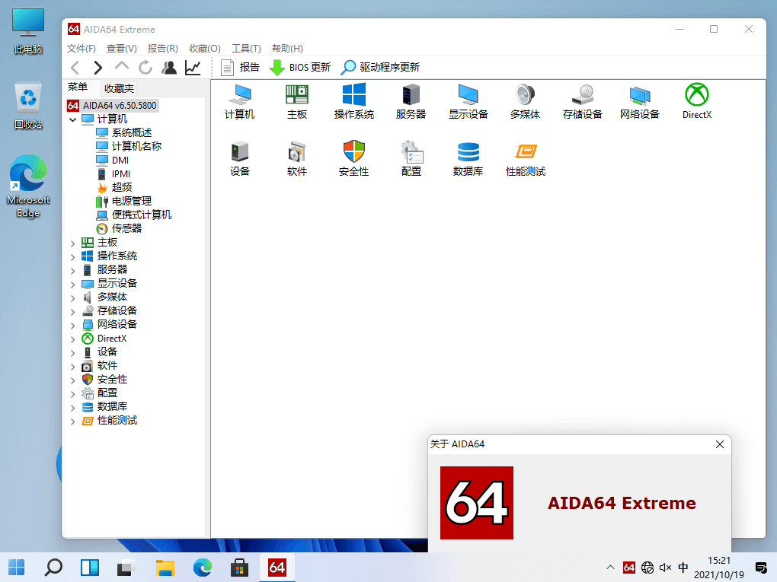Expand the DirectX tree node
Viewport: 777px width, 582px height.
point(73,339)
